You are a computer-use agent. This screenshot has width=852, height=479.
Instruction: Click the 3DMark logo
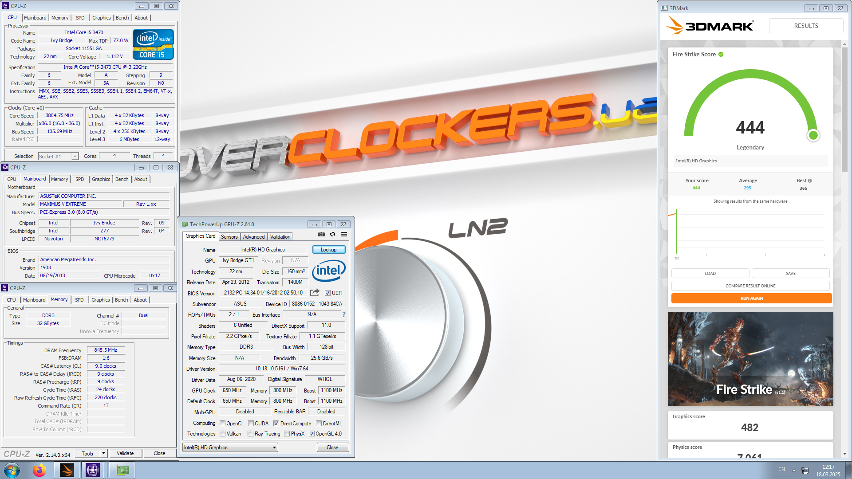[x=710, y=26]
